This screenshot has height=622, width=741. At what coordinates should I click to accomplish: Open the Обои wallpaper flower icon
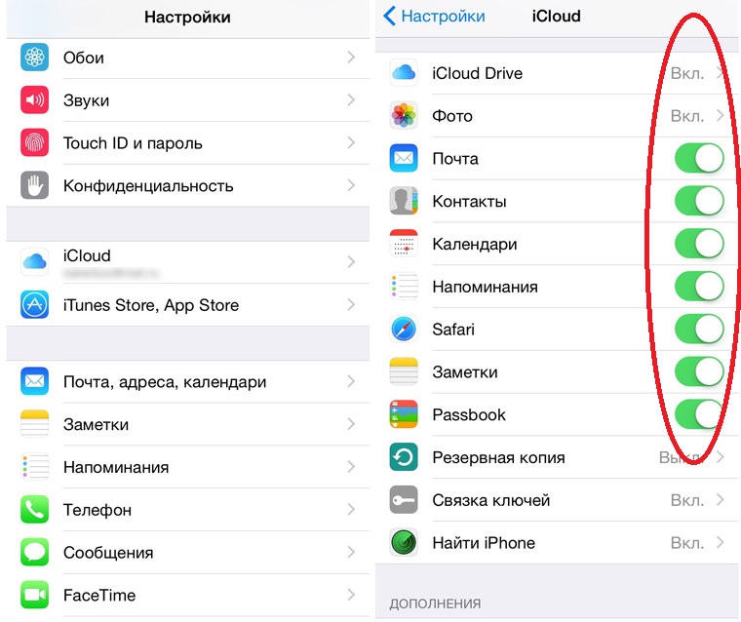pyautogui.click(x=34, y=58)
